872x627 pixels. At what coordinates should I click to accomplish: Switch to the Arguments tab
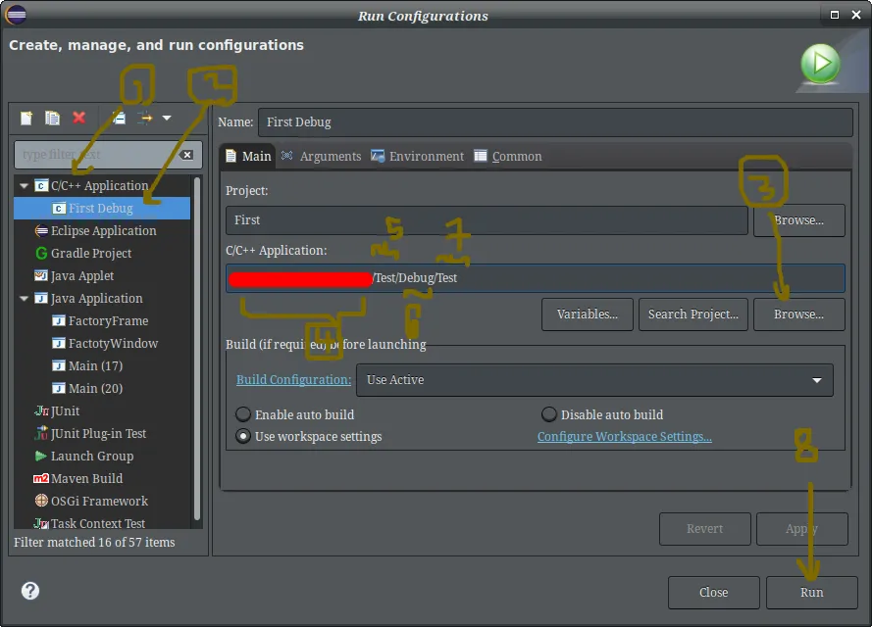(x=322, y=157)
